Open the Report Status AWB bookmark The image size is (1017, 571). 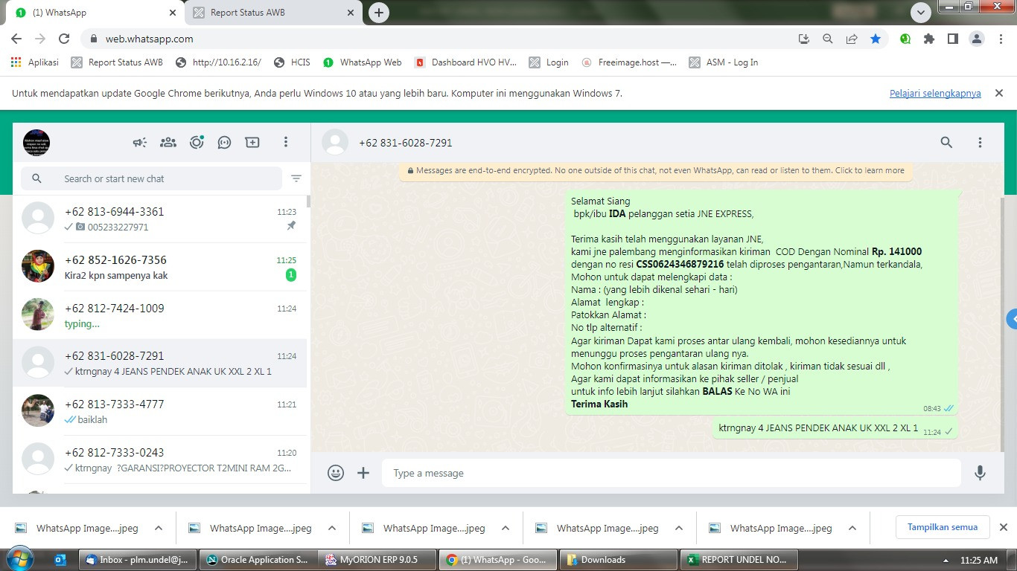click(117, 62)
